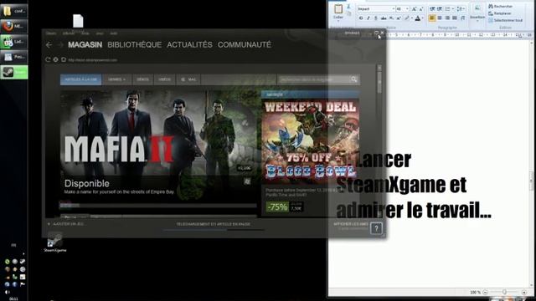Go back with Steam's back arrow

tap(49, 44)
